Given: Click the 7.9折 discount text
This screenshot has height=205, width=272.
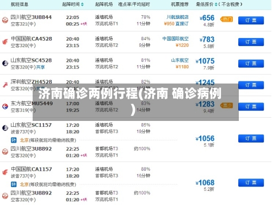Looking at the screenshot, I should click(x=209, y=68).
